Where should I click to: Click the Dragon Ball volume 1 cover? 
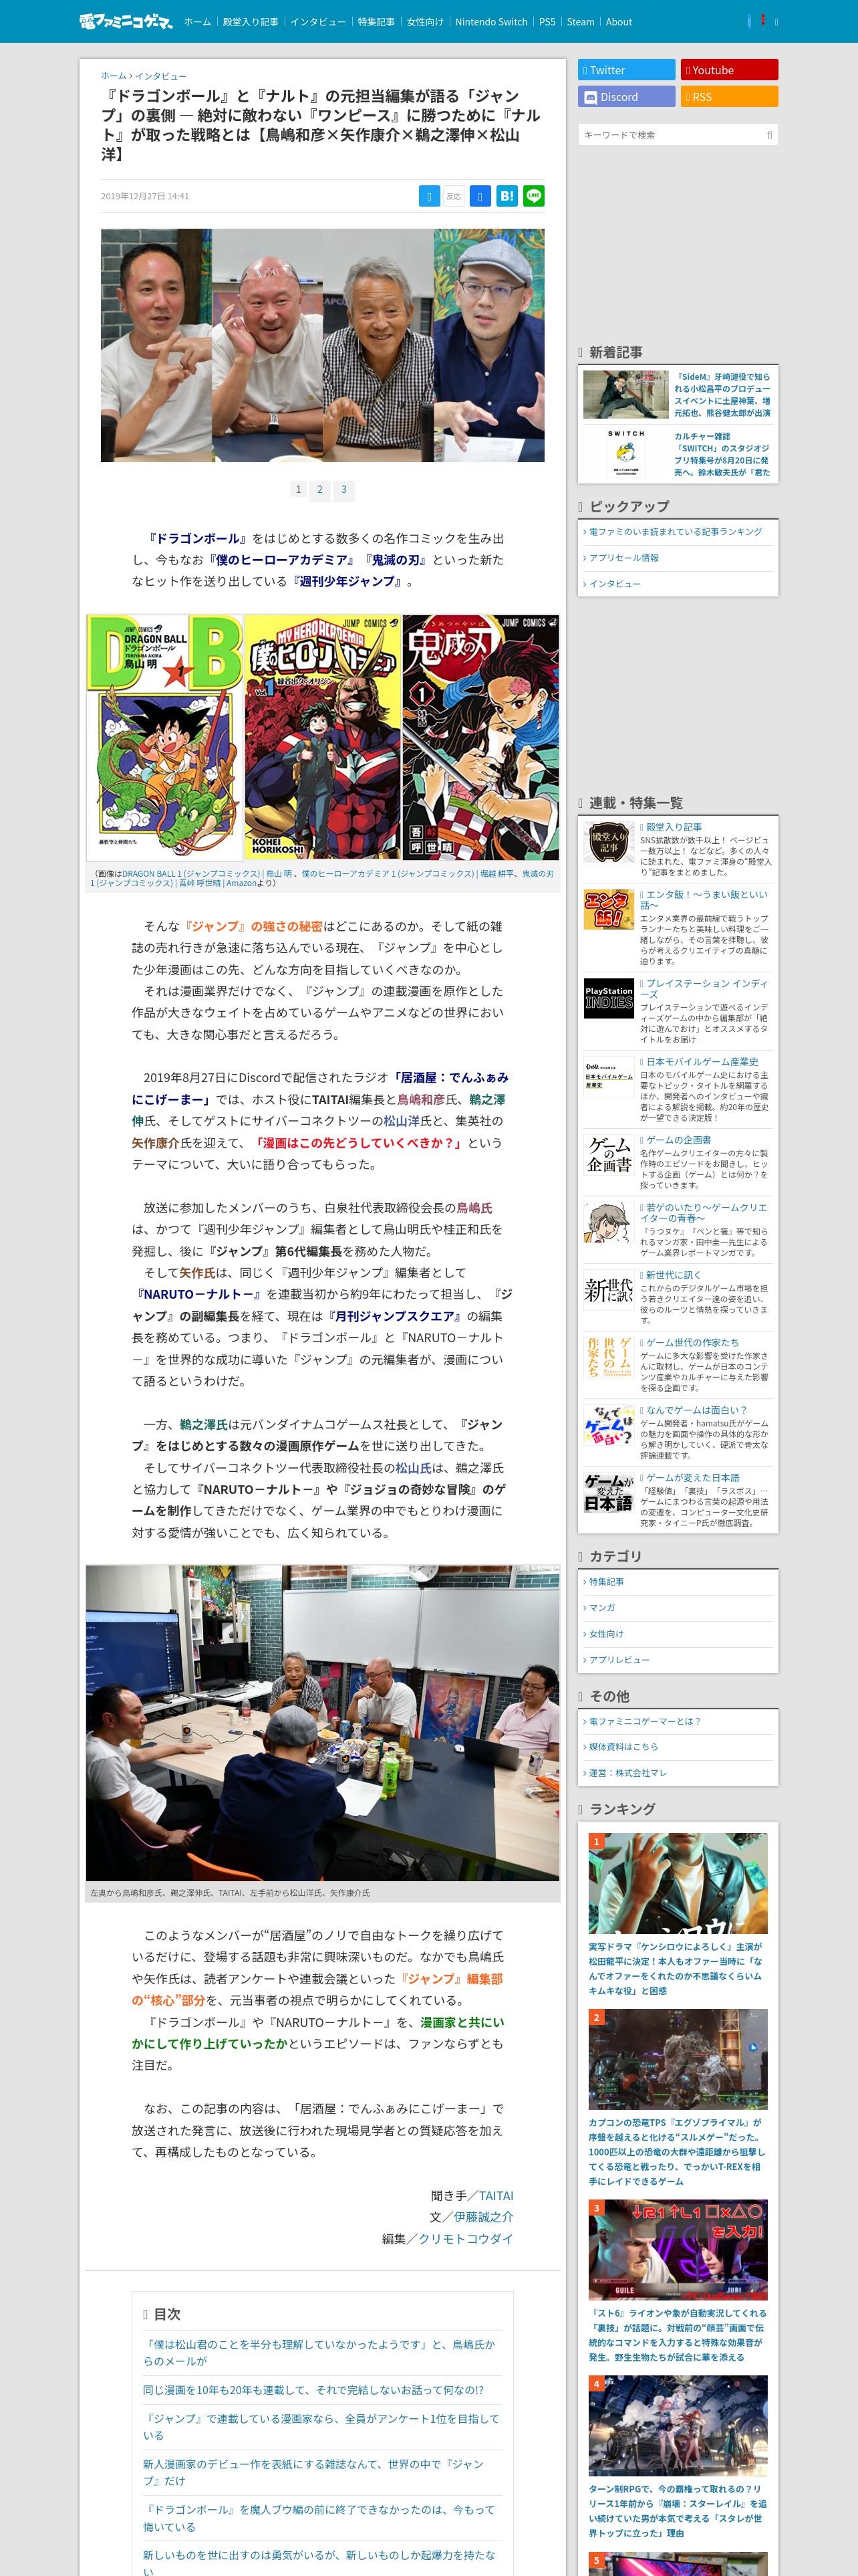point(165,738)
